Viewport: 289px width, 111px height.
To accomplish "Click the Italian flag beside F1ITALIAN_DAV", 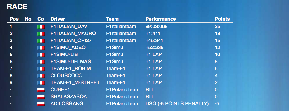I will (41, 27).
